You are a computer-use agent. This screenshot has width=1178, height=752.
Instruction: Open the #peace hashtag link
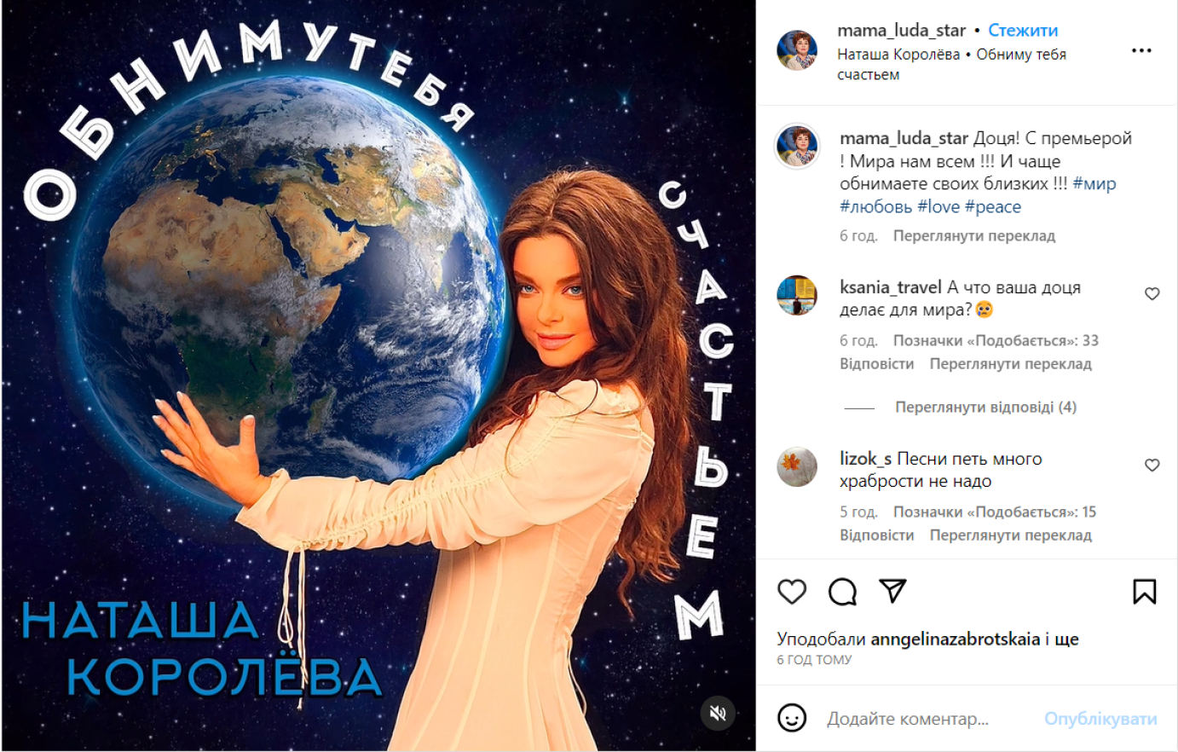[993, 207]
